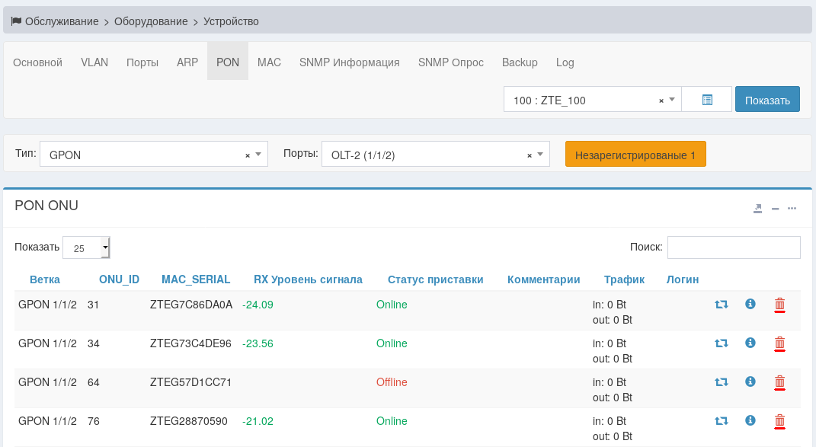Open the ports dropdown OLT-2 (1/1/2)
The width and height of the screenshot is (816, 447).
(540, 155)
